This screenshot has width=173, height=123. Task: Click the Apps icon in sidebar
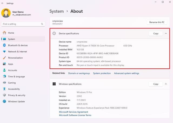click(x=4, y=64)
